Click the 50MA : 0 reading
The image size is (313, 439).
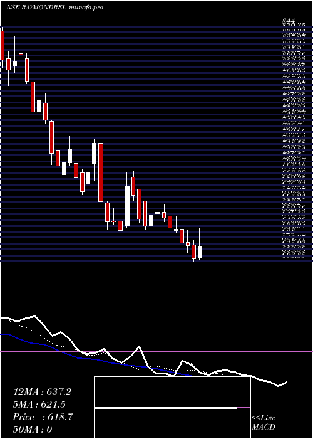pyautogui.click(x=33, y=430)
